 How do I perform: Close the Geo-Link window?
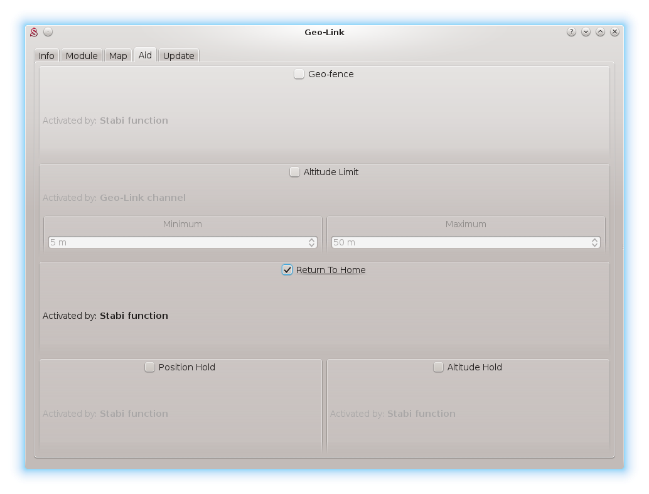coord(614,32)
